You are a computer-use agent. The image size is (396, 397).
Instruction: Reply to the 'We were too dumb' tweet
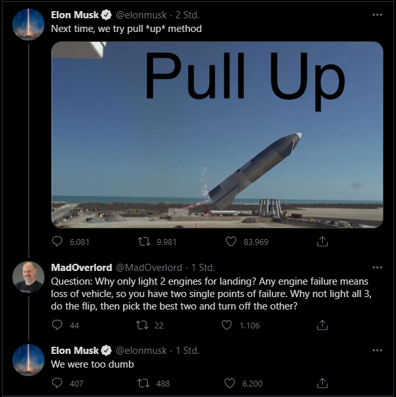[57, 383]
